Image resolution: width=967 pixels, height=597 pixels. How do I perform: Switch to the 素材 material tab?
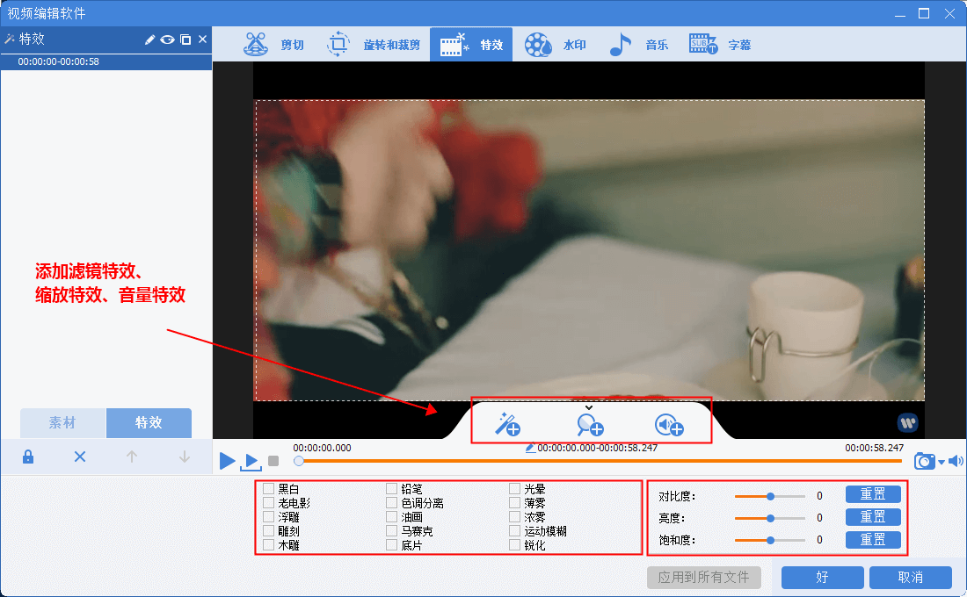[x=62, y=422]
